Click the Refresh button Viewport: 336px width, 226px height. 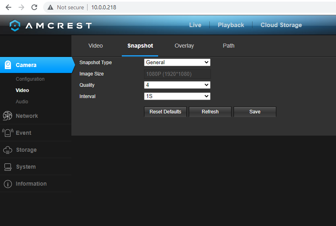pyautogui.click(x=210, y=112)
